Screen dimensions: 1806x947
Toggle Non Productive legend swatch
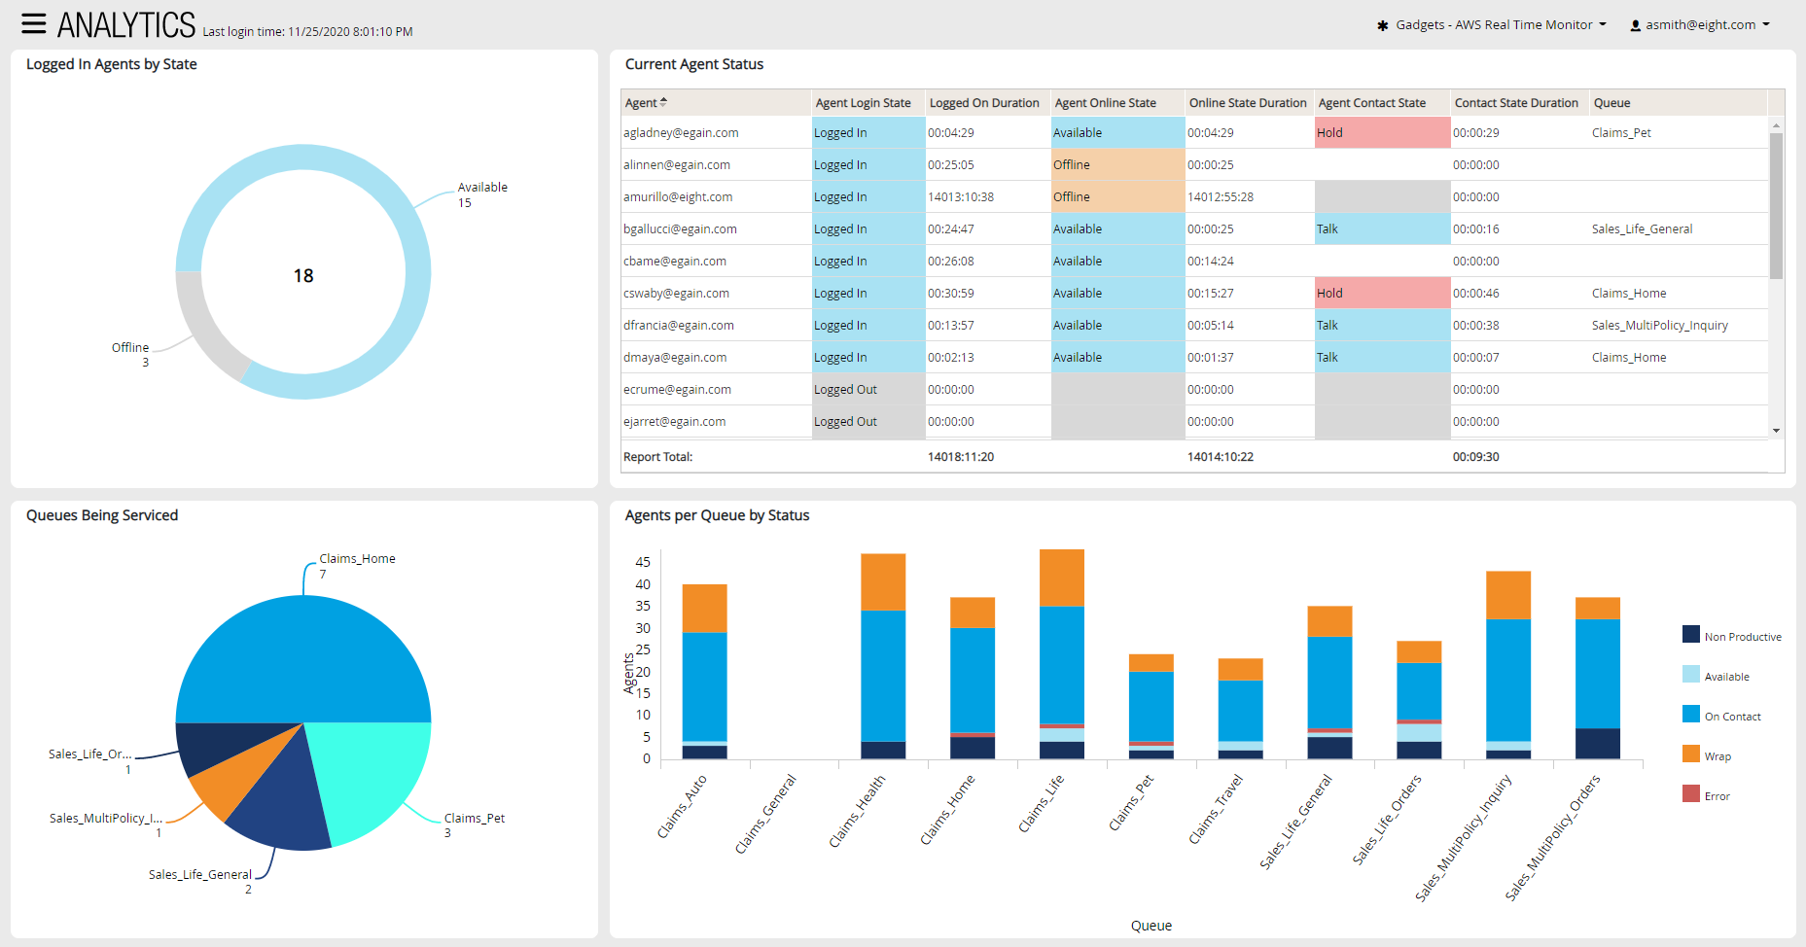[x=1690, y=635]
